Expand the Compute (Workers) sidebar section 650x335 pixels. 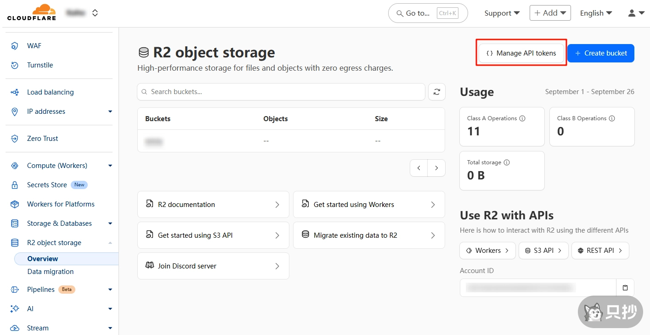pyautogui.click(x=110, y=166)
